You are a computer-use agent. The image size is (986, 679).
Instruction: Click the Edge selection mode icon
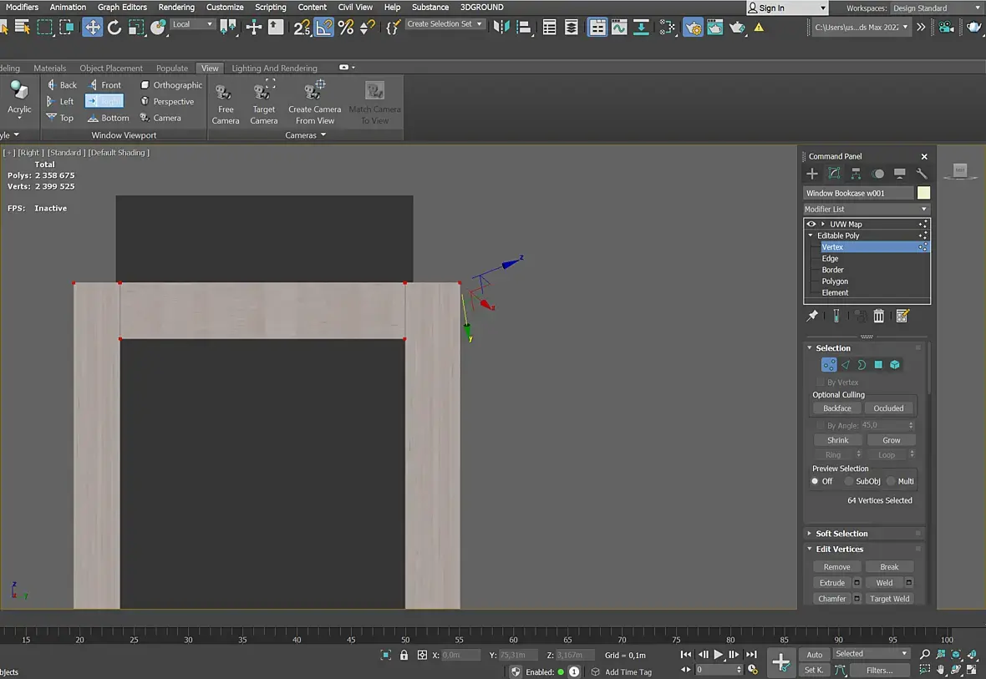[845, 365]
